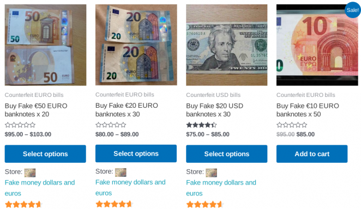
Task: Click the empty star rating under the €50 product
Action: 20,125
